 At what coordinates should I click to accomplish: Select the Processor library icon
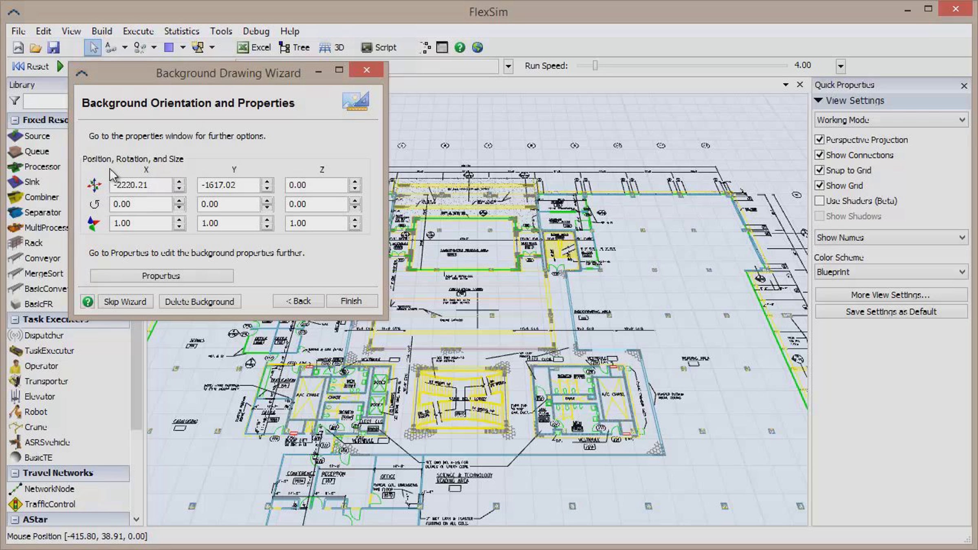(x=15, y=167)
